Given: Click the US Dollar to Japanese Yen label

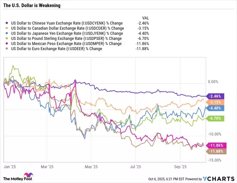Looking at the screenshot, I should 67,33.
